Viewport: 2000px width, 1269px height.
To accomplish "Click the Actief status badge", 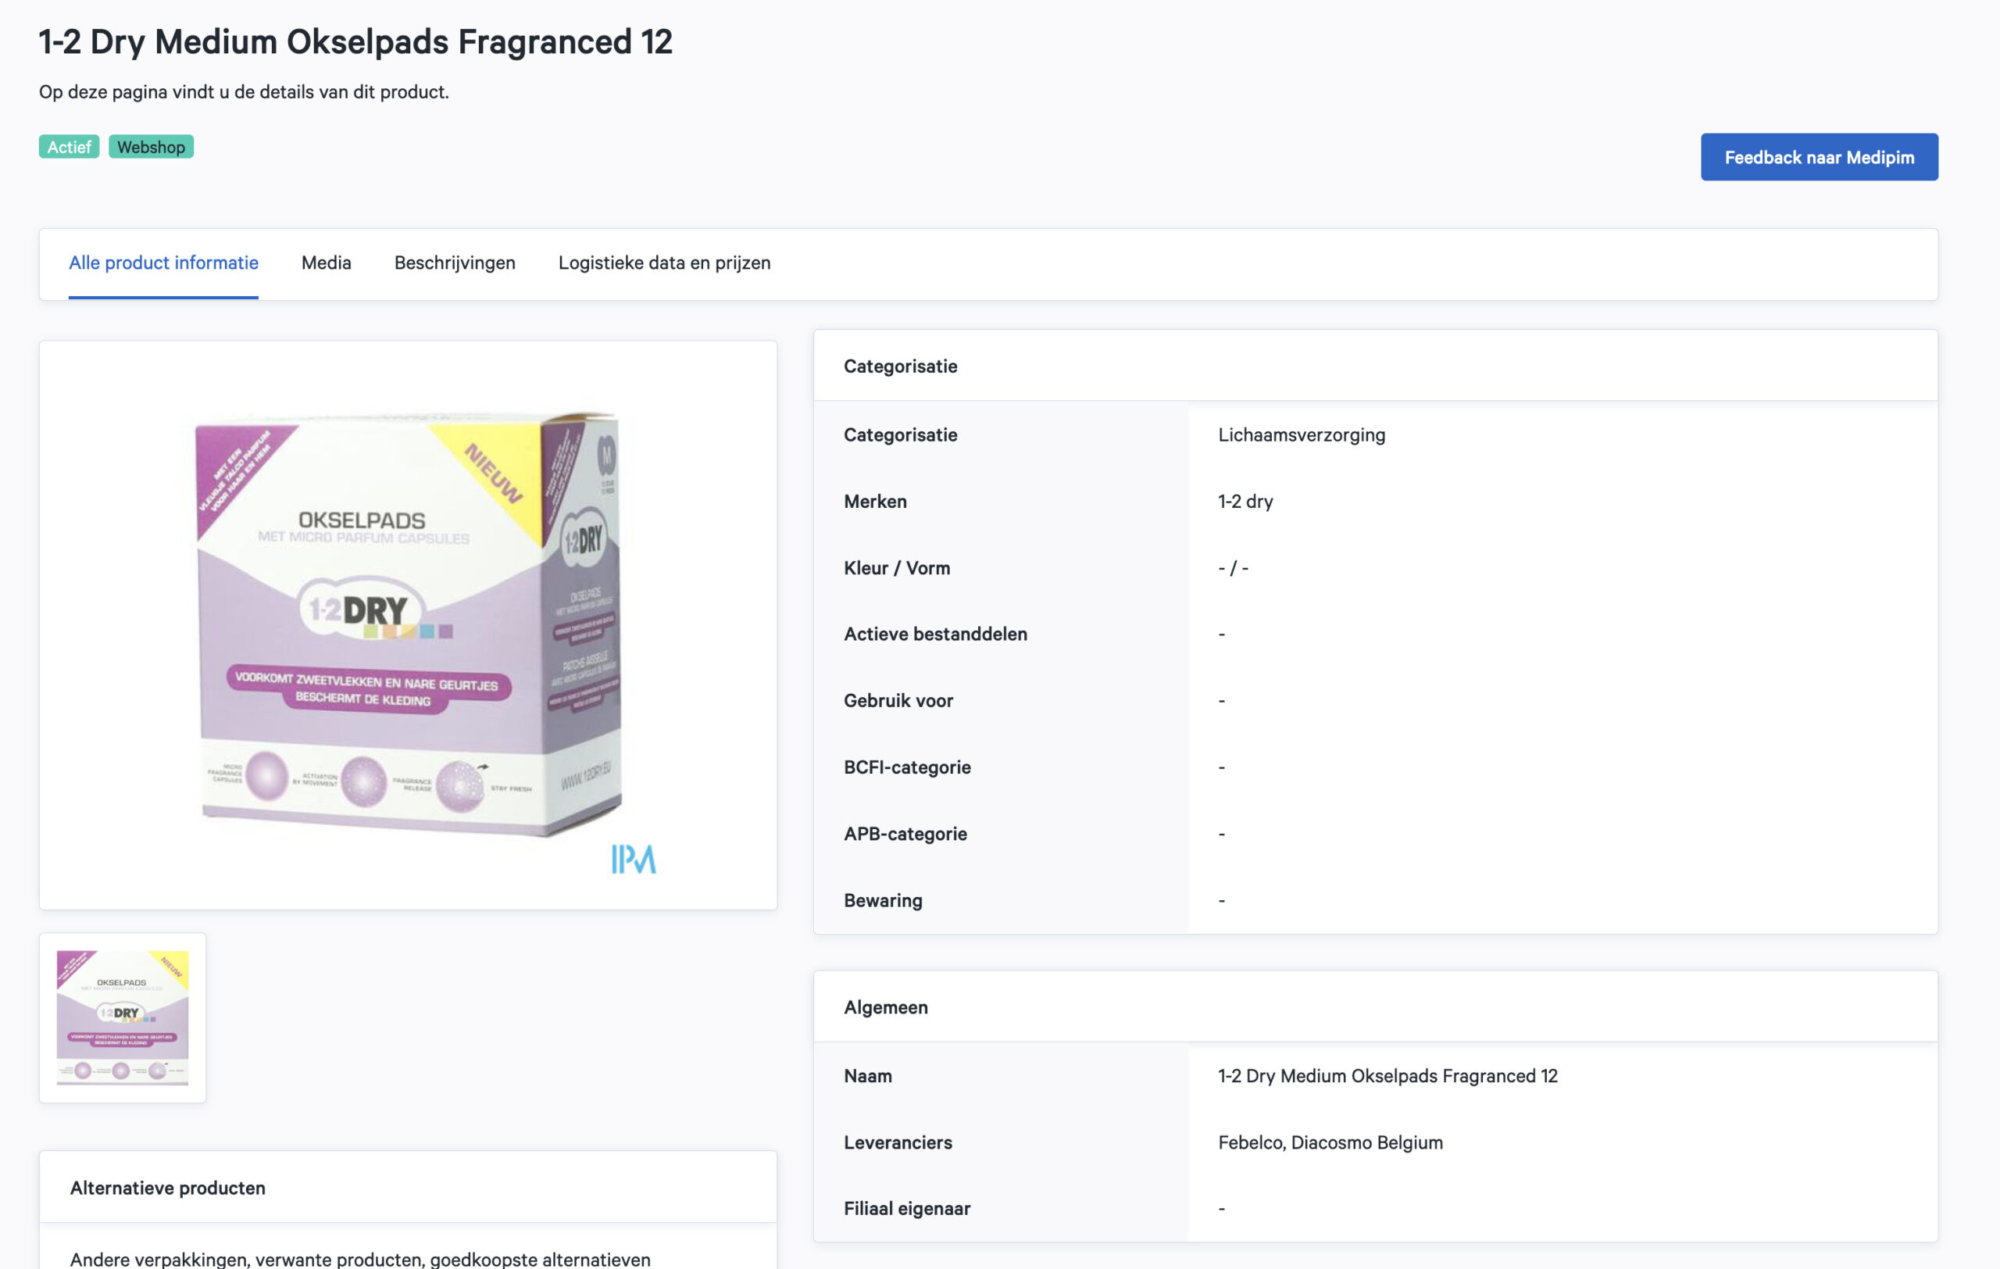I will [x=69, y=147].
